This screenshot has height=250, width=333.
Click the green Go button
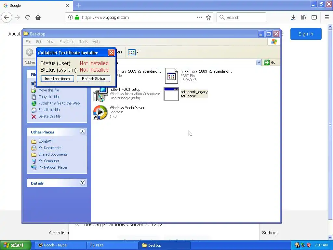[x=270, y=62]
